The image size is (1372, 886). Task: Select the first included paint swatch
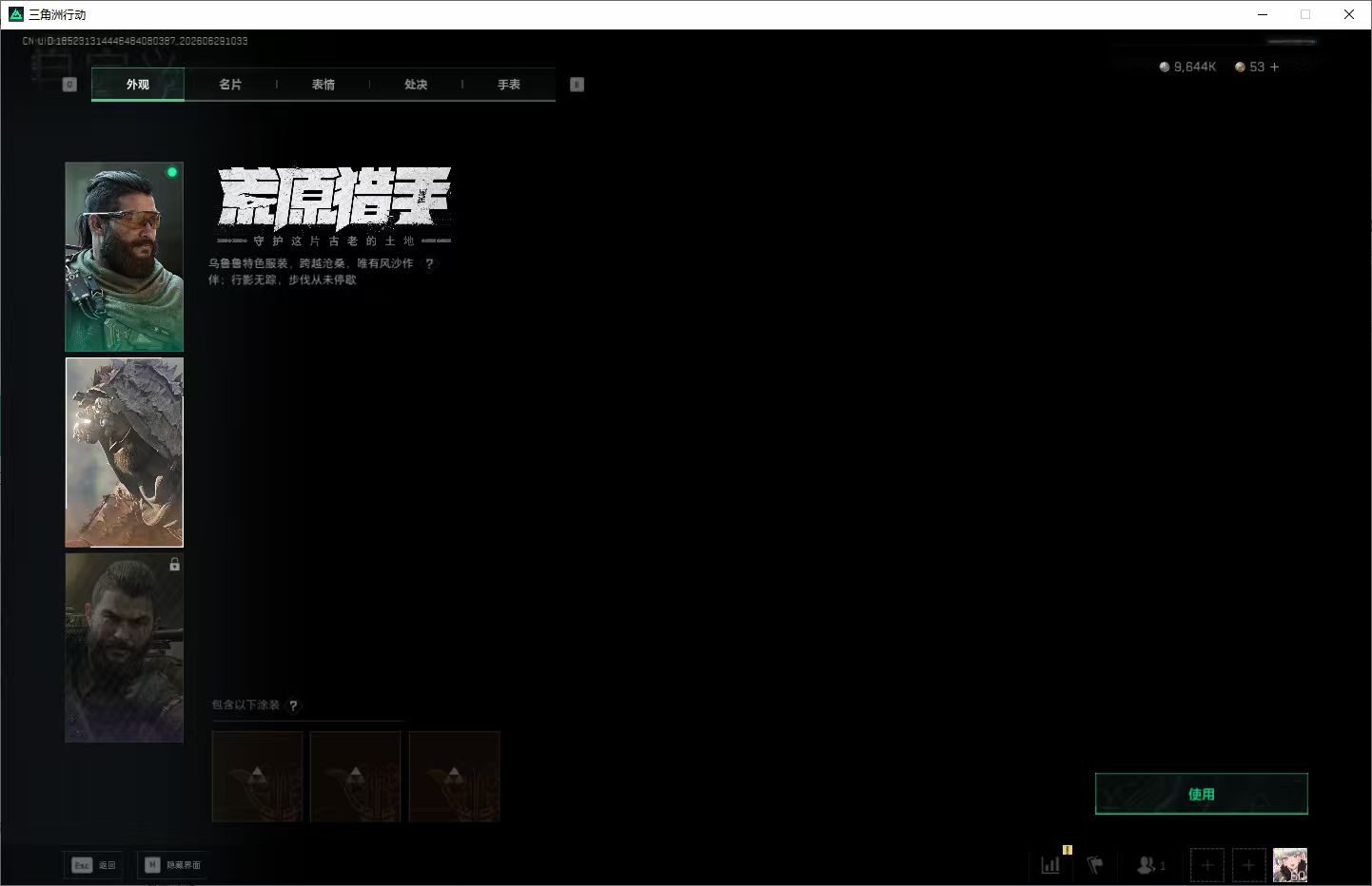click(x=257, y=776)
